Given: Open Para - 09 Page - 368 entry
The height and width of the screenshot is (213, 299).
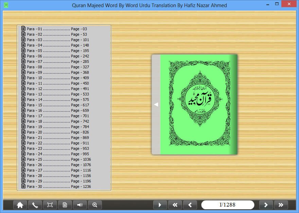Looking at the screenshot, I should click(55, 72).
